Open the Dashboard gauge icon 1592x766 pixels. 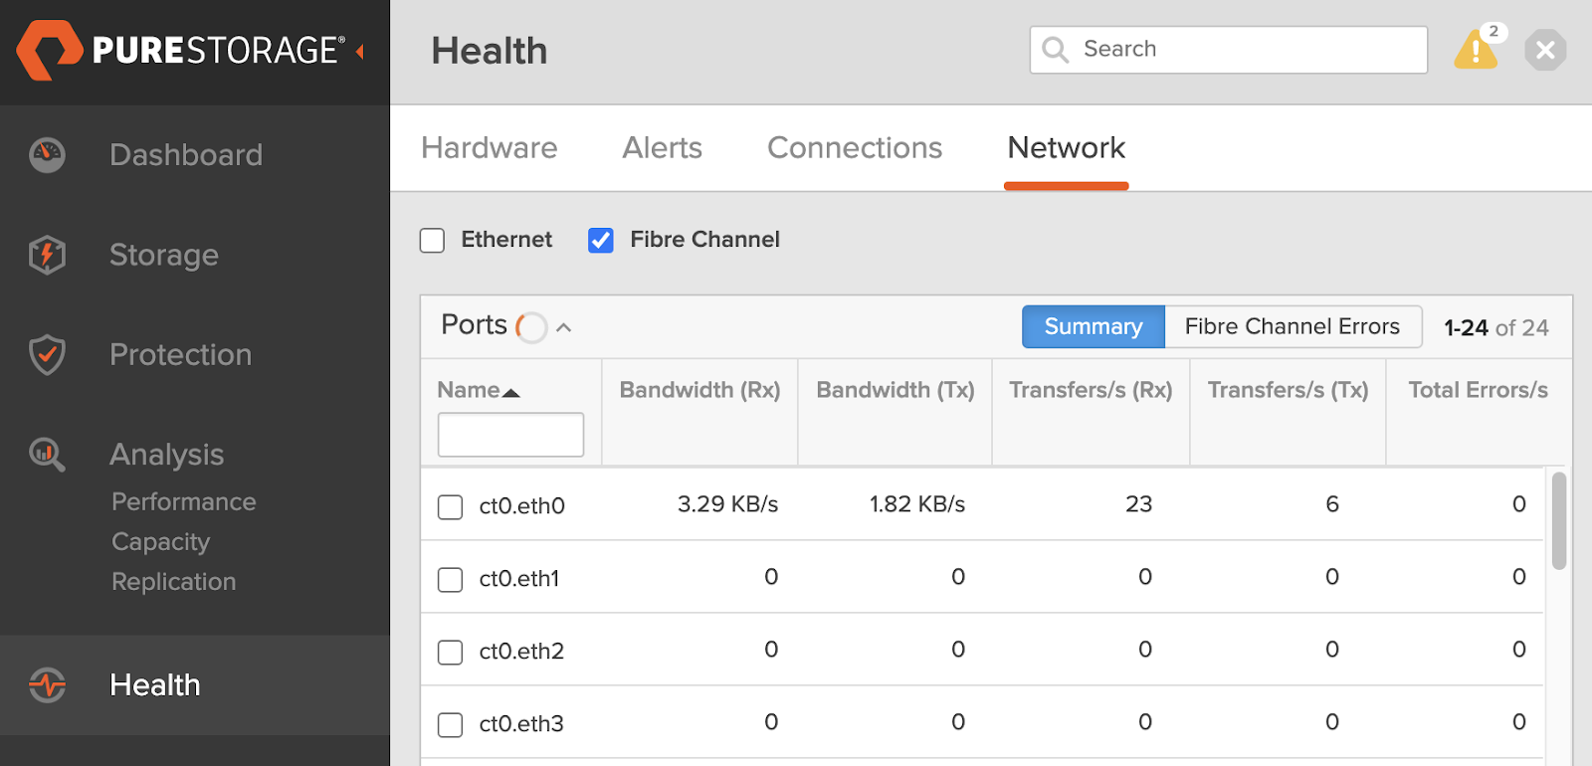[x=47, y=154]
